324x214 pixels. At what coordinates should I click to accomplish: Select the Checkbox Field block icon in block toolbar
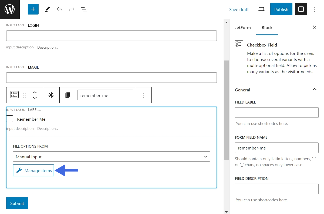15,95
